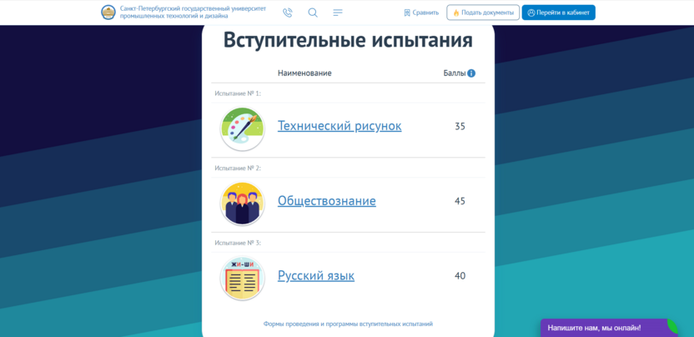Open Формы проведения и программы вступительных испытаний

coord(348,324)
